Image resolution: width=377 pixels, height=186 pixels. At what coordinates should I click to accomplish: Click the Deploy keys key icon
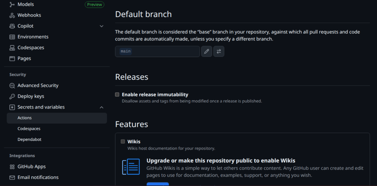pos(12,96)
